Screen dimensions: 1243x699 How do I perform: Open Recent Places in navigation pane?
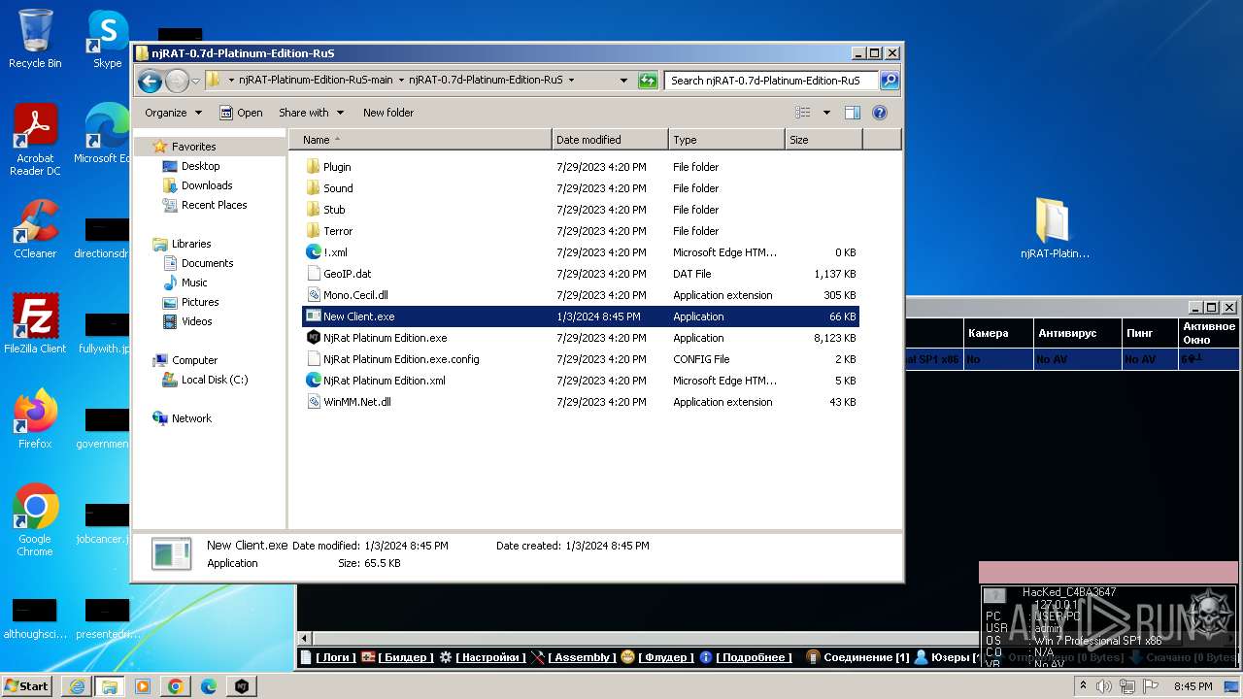tap(214, 205)
